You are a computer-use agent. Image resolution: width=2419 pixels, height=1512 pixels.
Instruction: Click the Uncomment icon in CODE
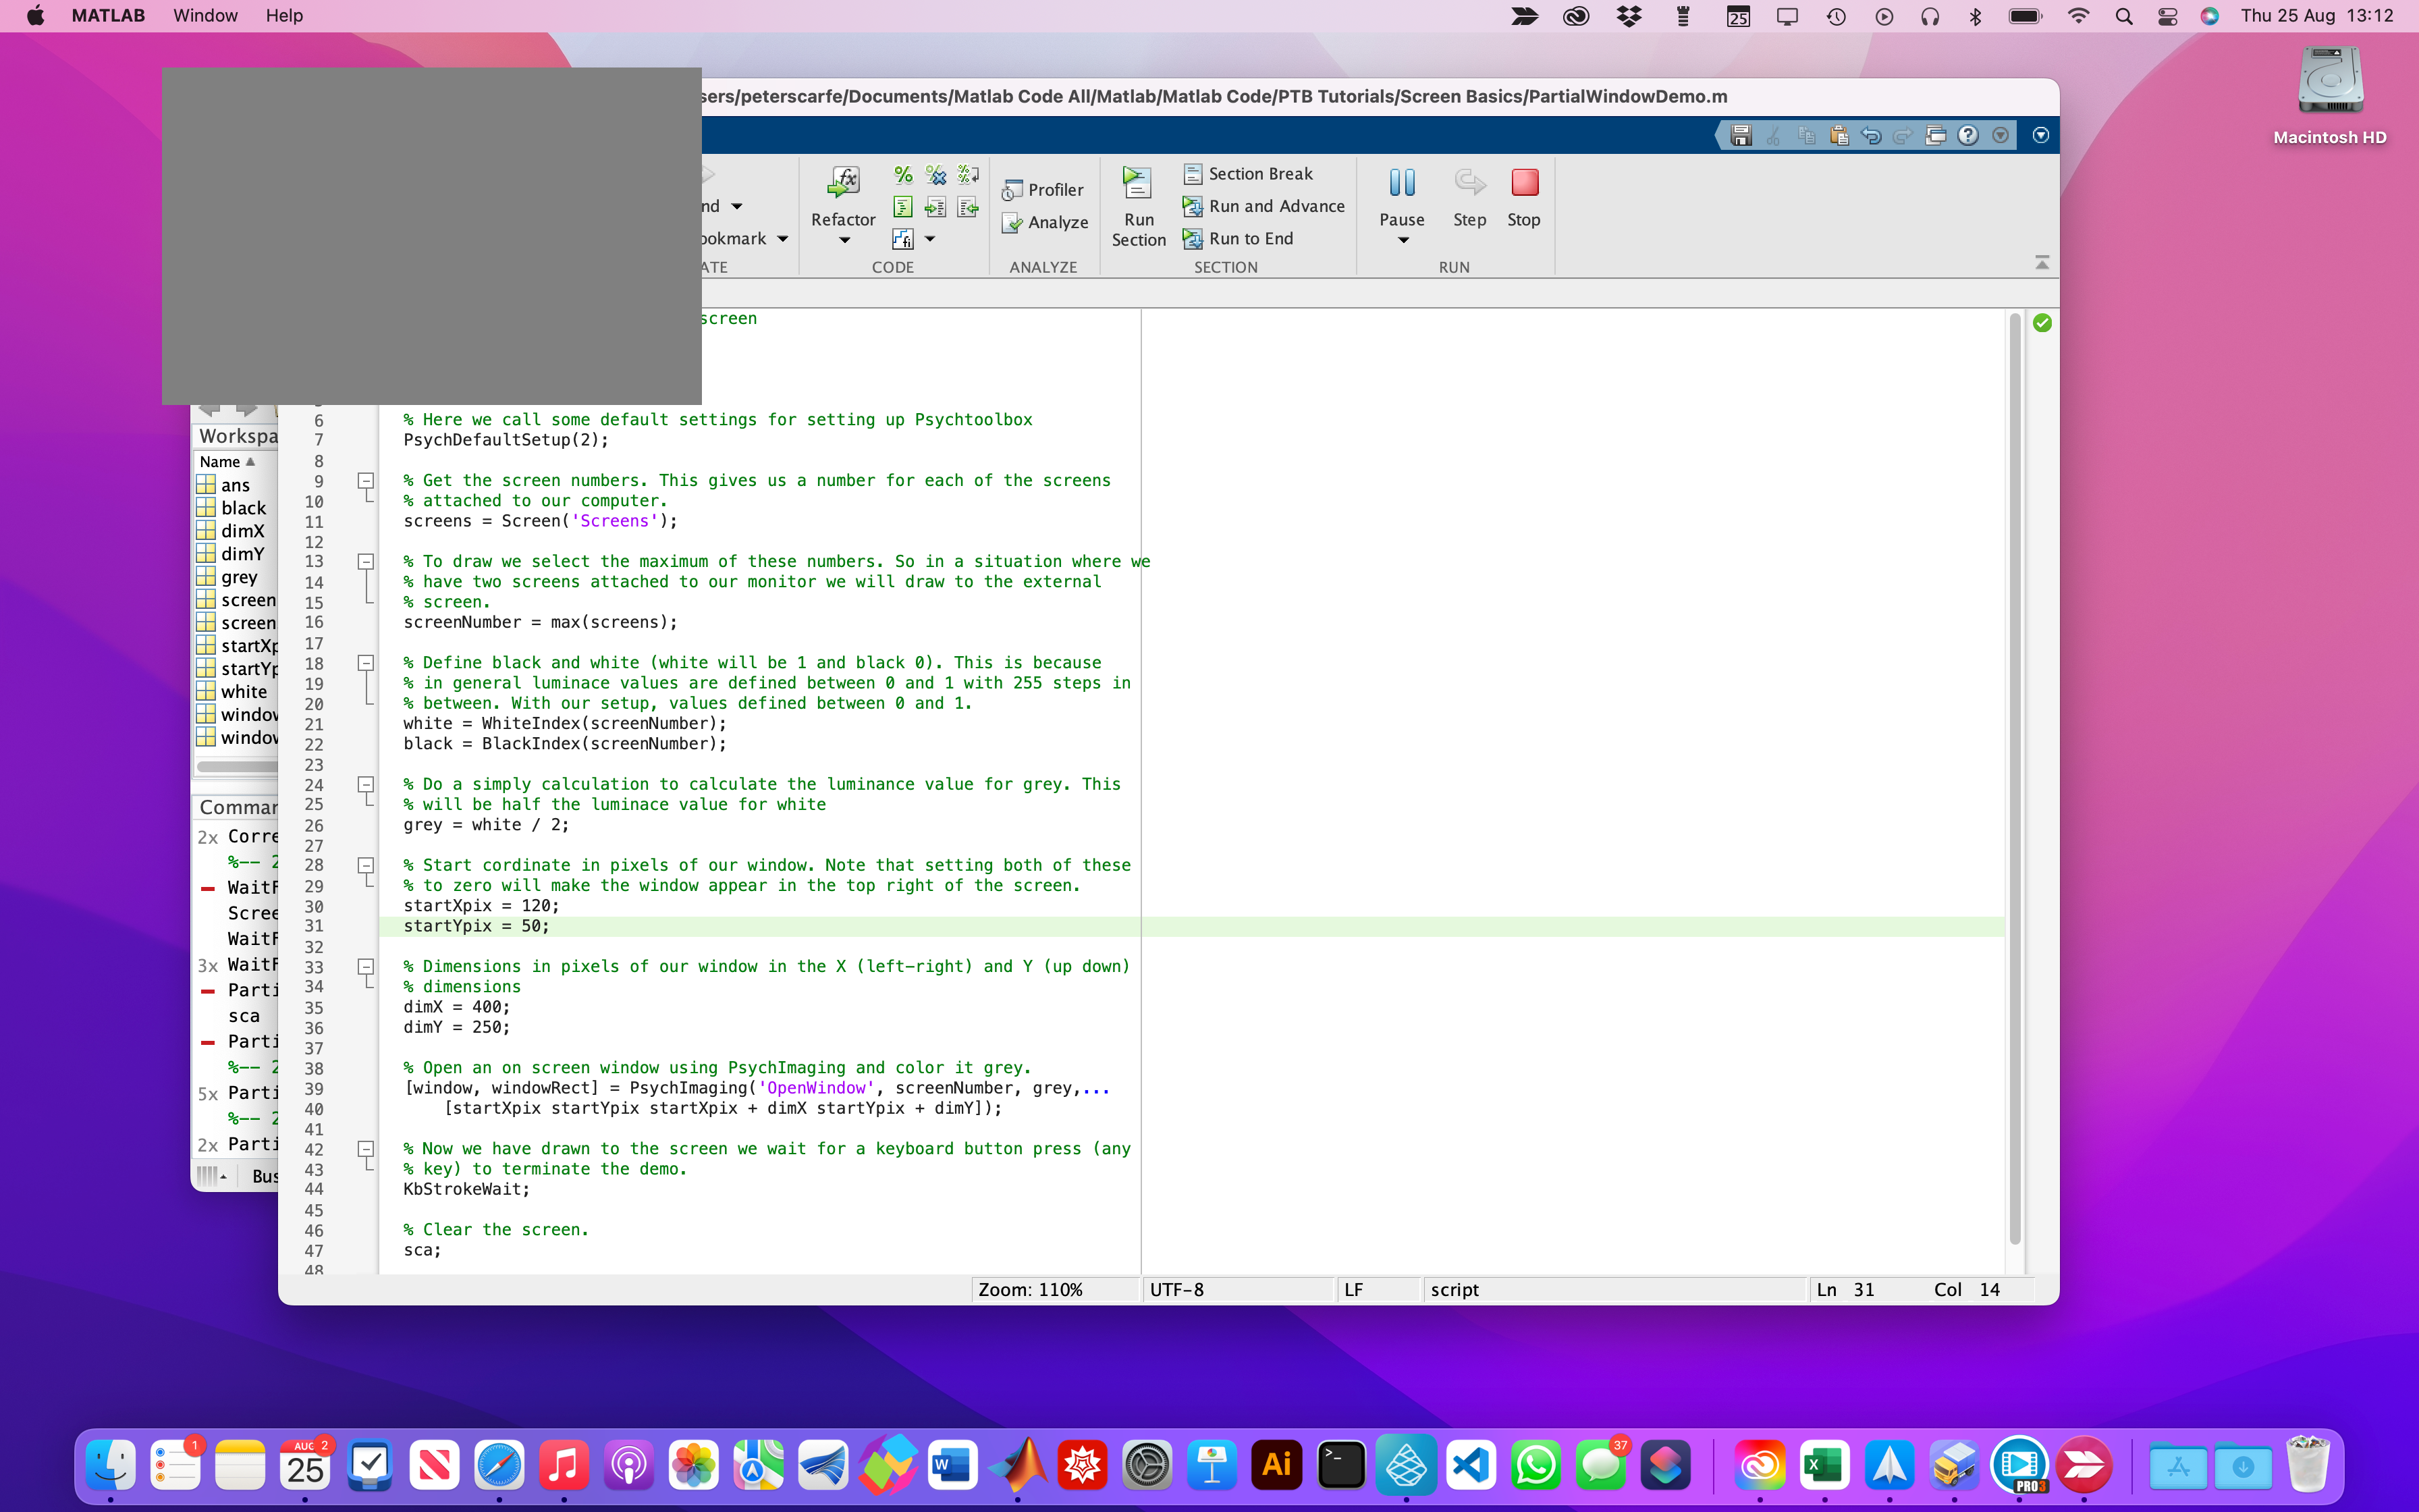[935, 175]
